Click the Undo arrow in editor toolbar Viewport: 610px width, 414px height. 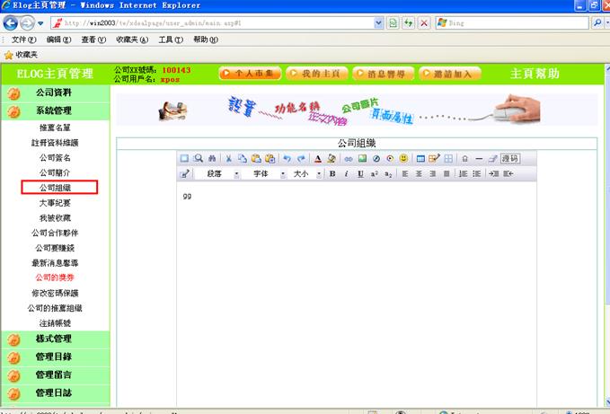(x=287, y=158)
